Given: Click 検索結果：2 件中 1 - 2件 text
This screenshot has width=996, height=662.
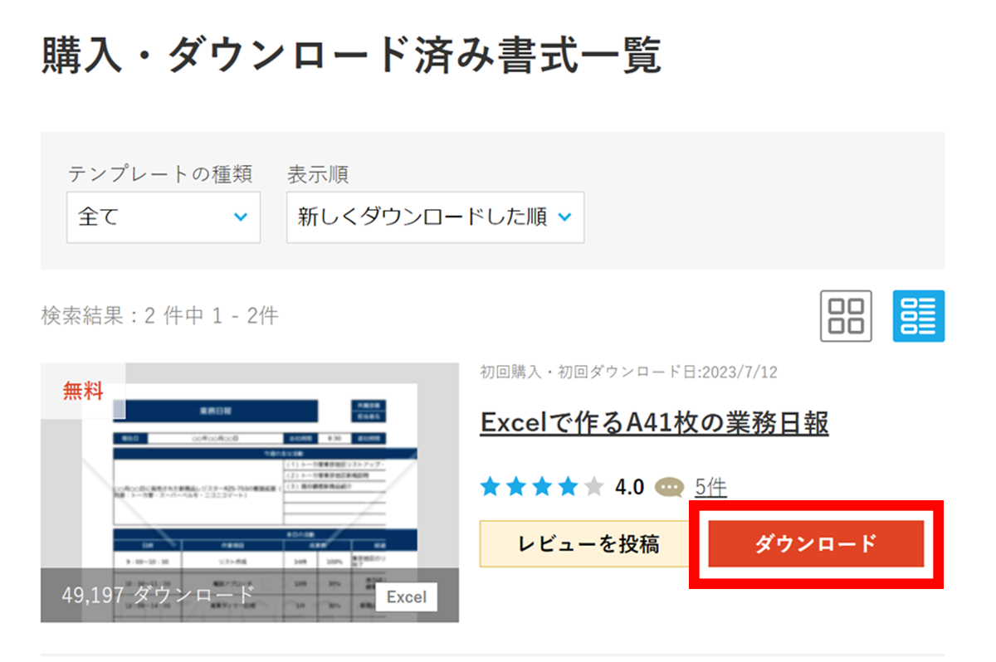Looking at the screenshot, I should pos(159,316).
